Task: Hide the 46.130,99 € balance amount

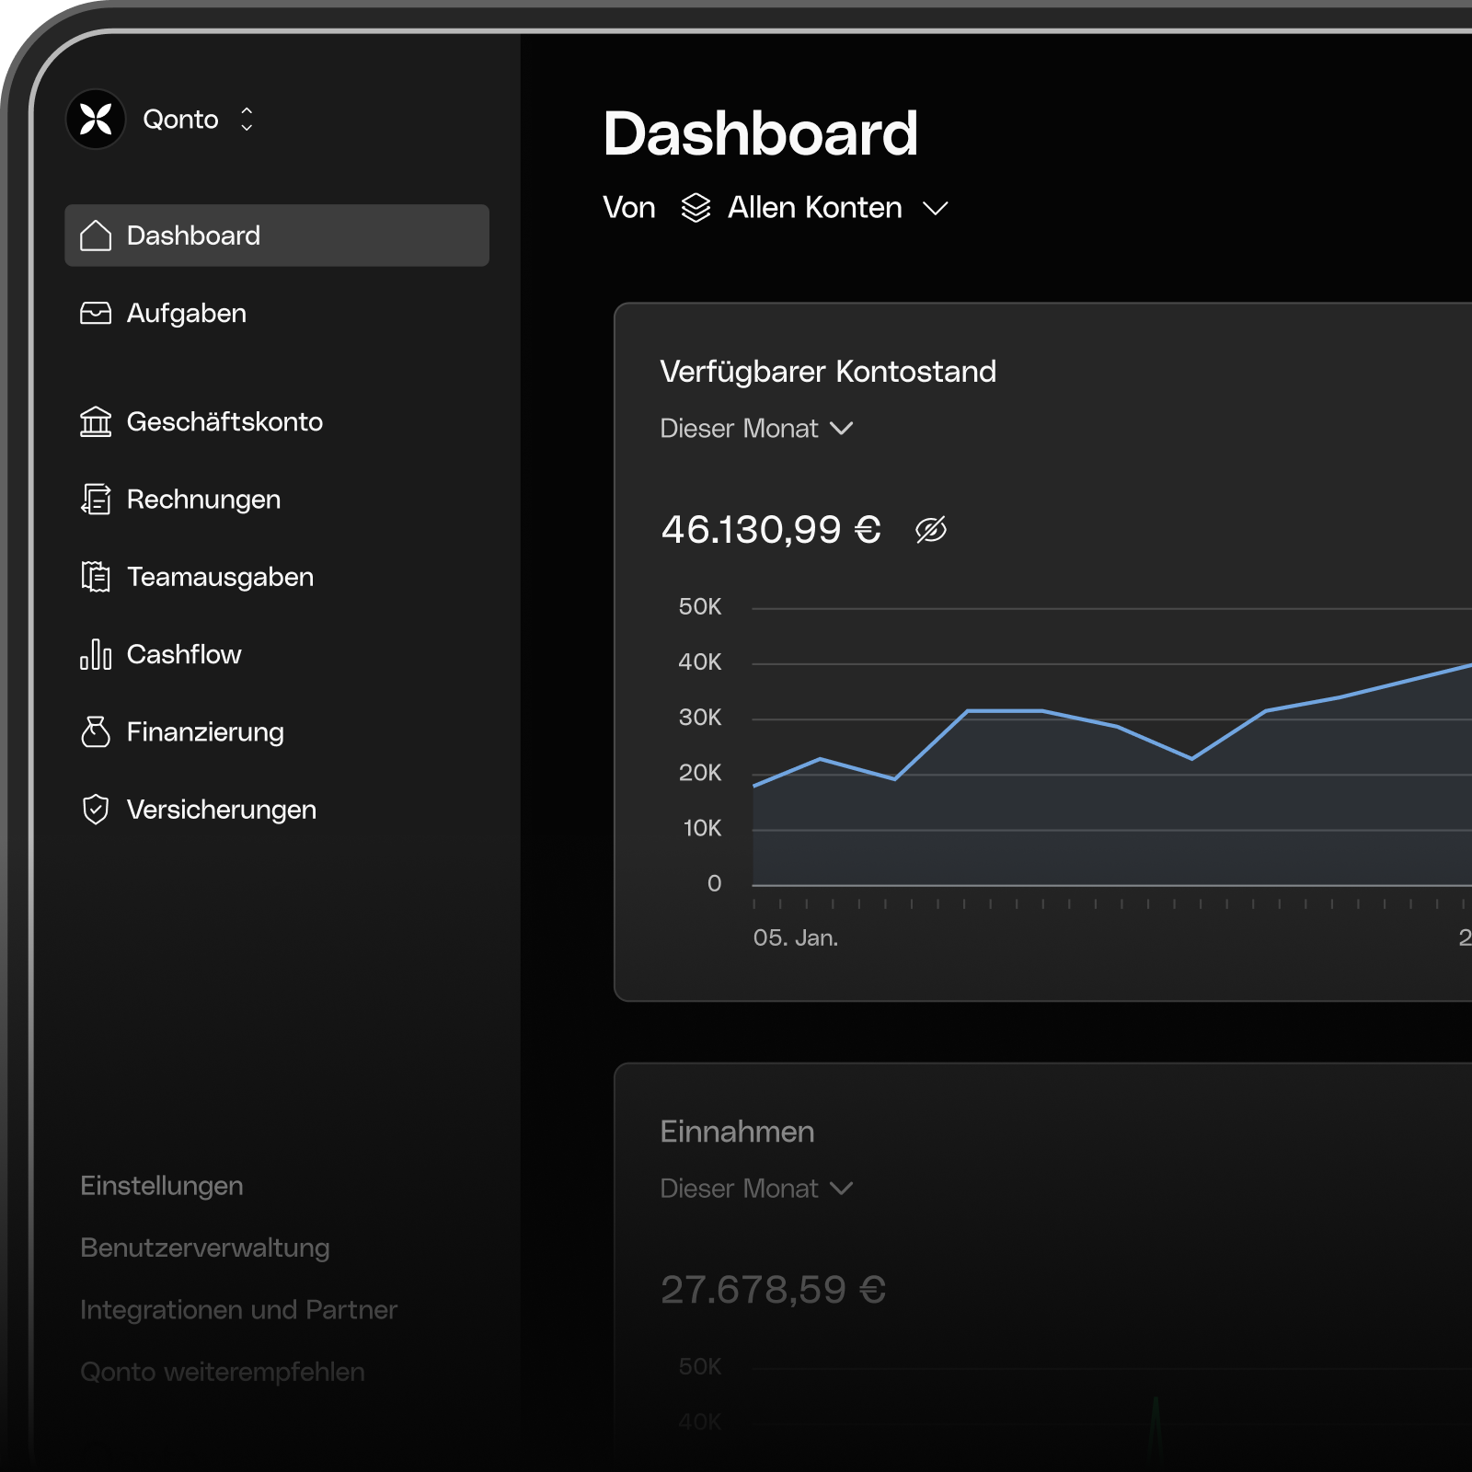Action: [931, 529]
